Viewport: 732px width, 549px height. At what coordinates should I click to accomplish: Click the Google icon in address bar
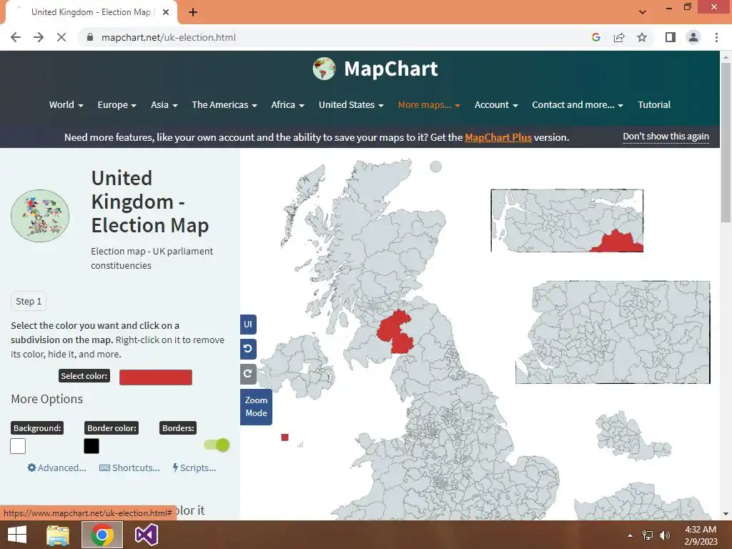[x=595, y=37]
